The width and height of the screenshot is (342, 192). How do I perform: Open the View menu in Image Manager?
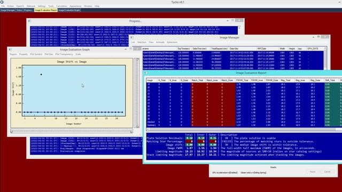click(151, 42)
